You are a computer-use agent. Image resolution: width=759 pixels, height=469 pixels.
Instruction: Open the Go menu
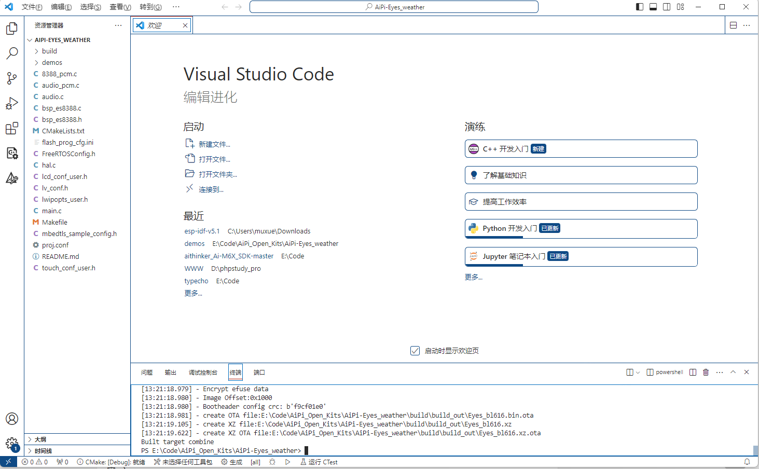coord(150,7)
